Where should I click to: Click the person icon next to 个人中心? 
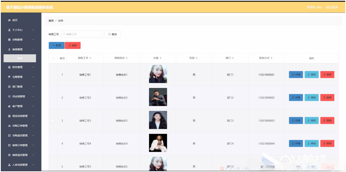9,30
